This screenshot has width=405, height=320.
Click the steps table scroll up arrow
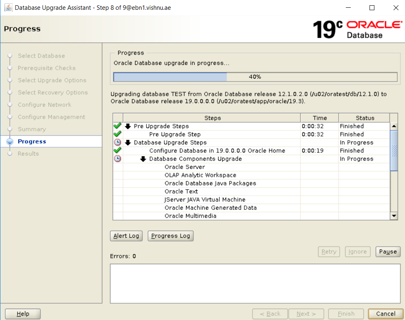coord(394,126)
